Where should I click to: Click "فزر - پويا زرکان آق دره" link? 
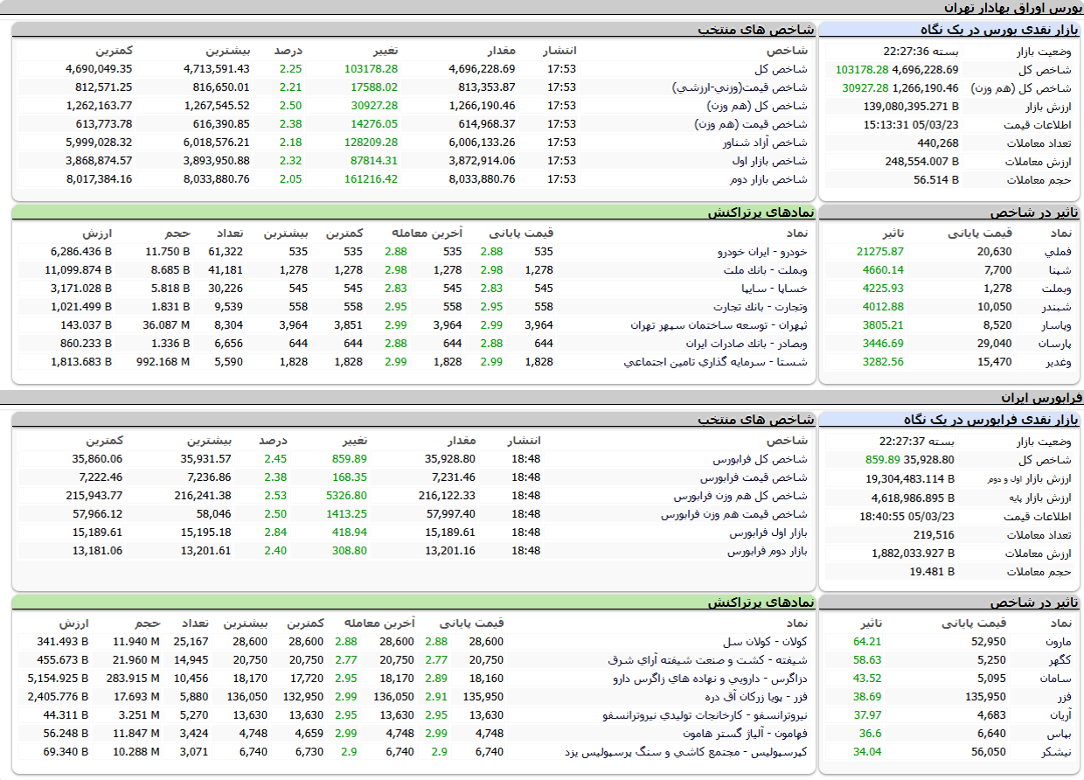click(756, 697)
